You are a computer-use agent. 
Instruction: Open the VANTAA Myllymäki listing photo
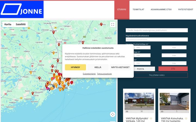139,101
